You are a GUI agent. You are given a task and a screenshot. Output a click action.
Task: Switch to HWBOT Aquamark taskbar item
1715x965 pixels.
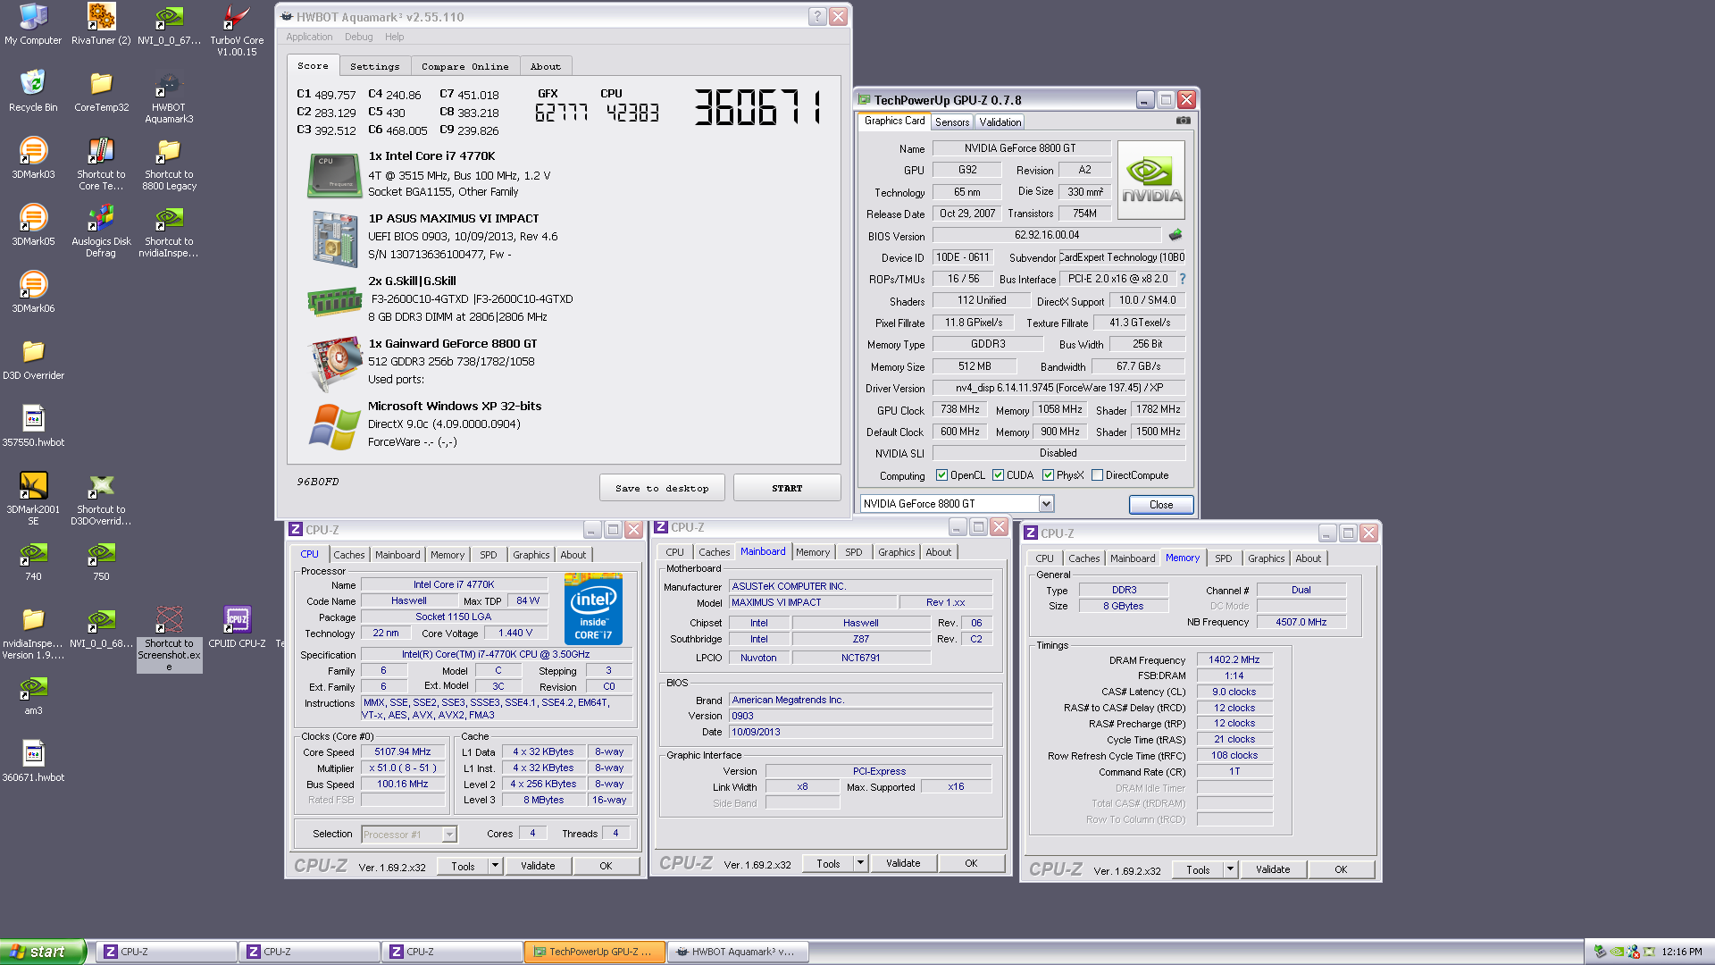[738, 952]
